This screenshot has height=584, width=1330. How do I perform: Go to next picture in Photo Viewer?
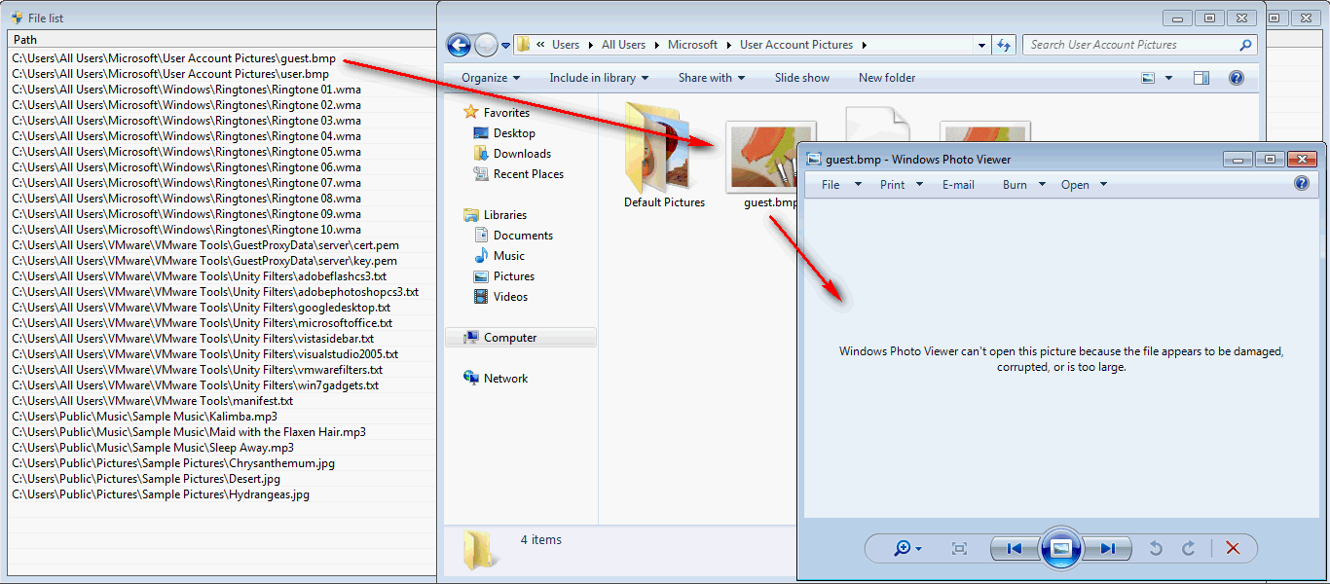point(1107,549)
